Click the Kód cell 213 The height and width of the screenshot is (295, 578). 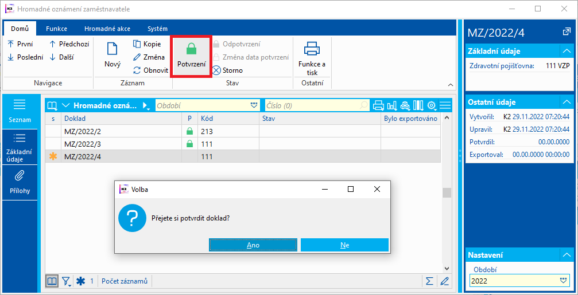[x=228, y=131]
